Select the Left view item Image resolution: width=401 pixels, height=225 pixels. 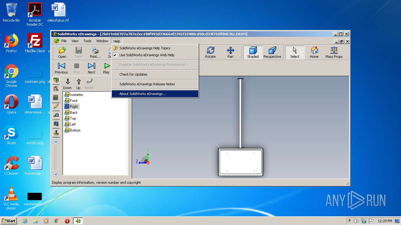pyautogui.click(x=70, y=124)
